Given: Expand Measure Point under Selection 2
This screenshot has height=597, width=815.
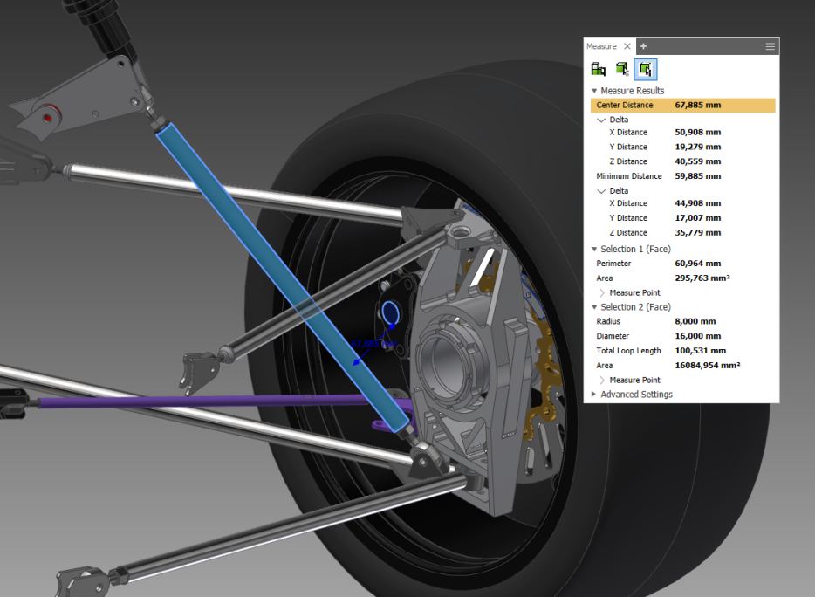Looking at the screenshot, I should point(602,381).
